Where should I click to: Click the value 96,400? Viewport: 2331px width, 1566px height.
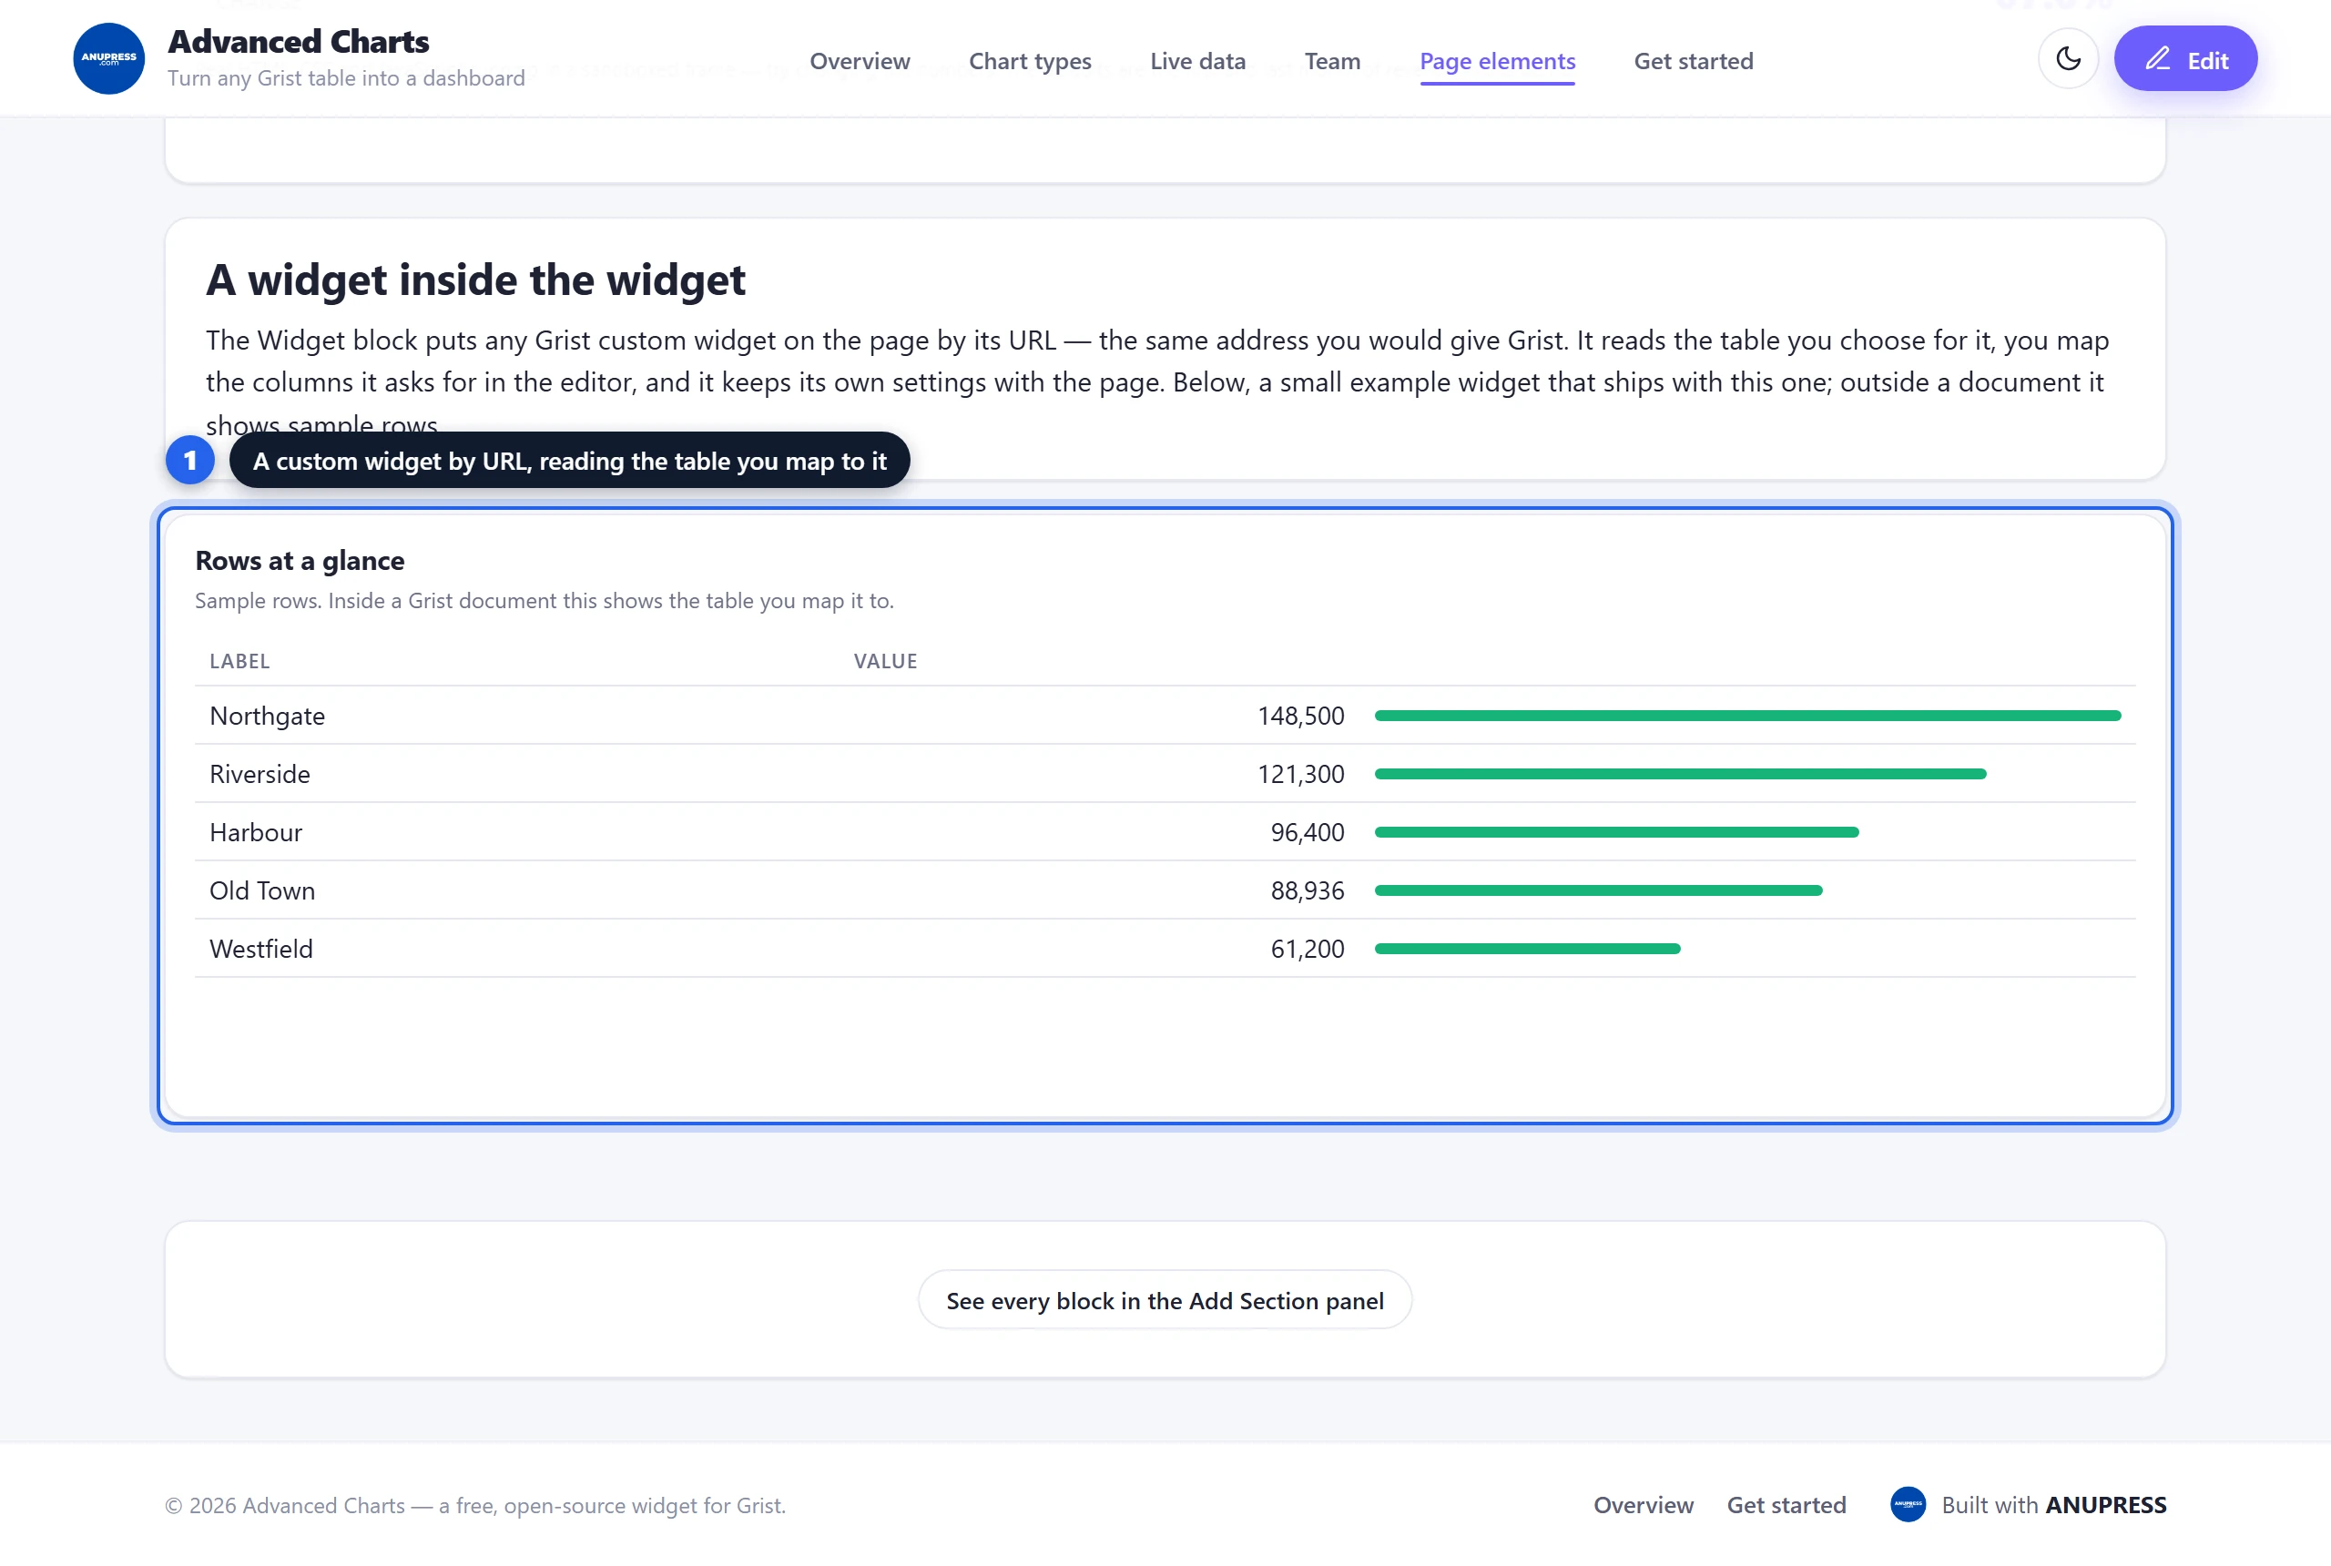pyautogui.click(x=1308, y=832)
